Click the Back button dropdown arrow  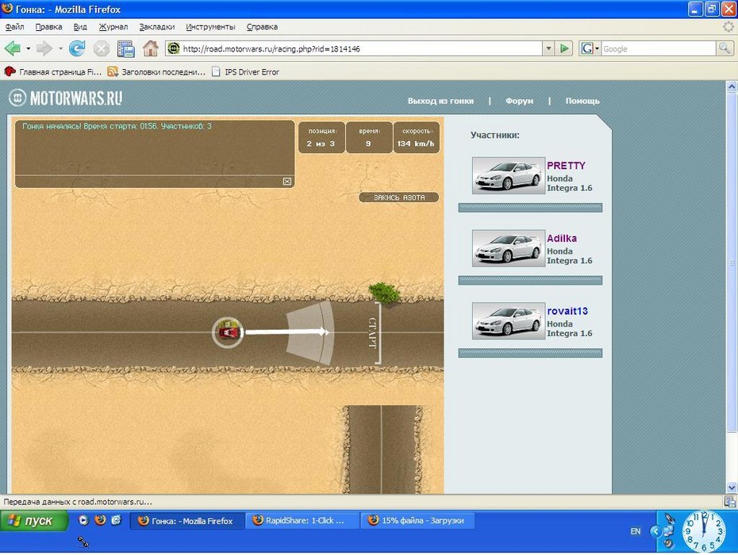tap(29, 48)
